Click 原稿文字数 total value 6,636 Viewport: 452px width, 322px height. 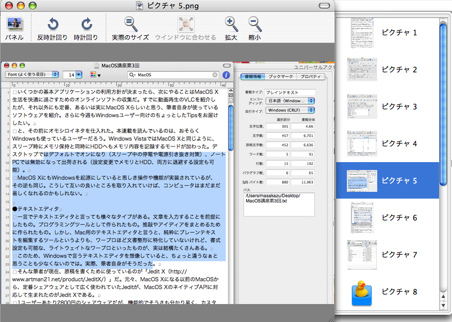(303, 145)
